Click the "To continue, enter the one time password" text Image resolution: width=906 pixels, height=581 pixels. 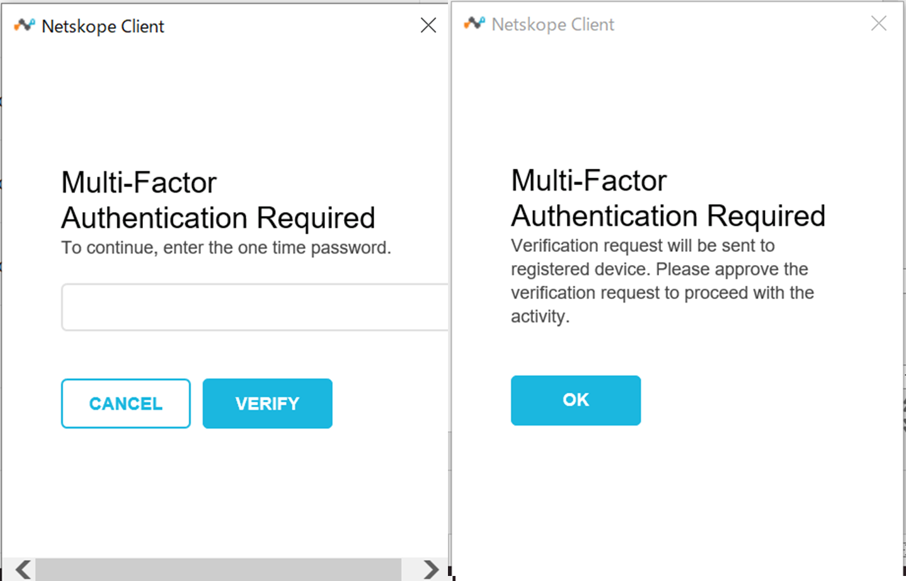point(226,248)
